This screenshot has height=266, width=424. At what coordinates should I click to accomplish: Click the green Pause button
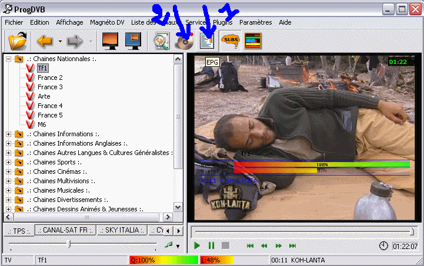coord(211,245)
